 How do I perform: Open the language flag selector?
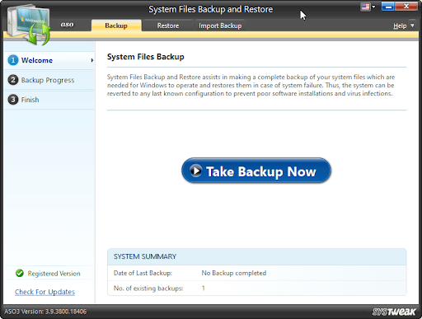point(368,7)
